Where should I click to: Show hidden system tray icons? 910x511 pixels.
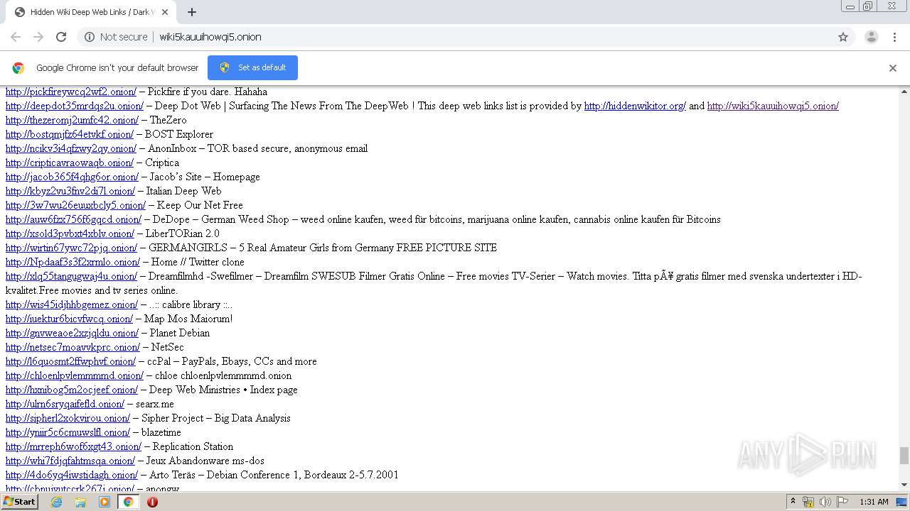tap(793, 502)
